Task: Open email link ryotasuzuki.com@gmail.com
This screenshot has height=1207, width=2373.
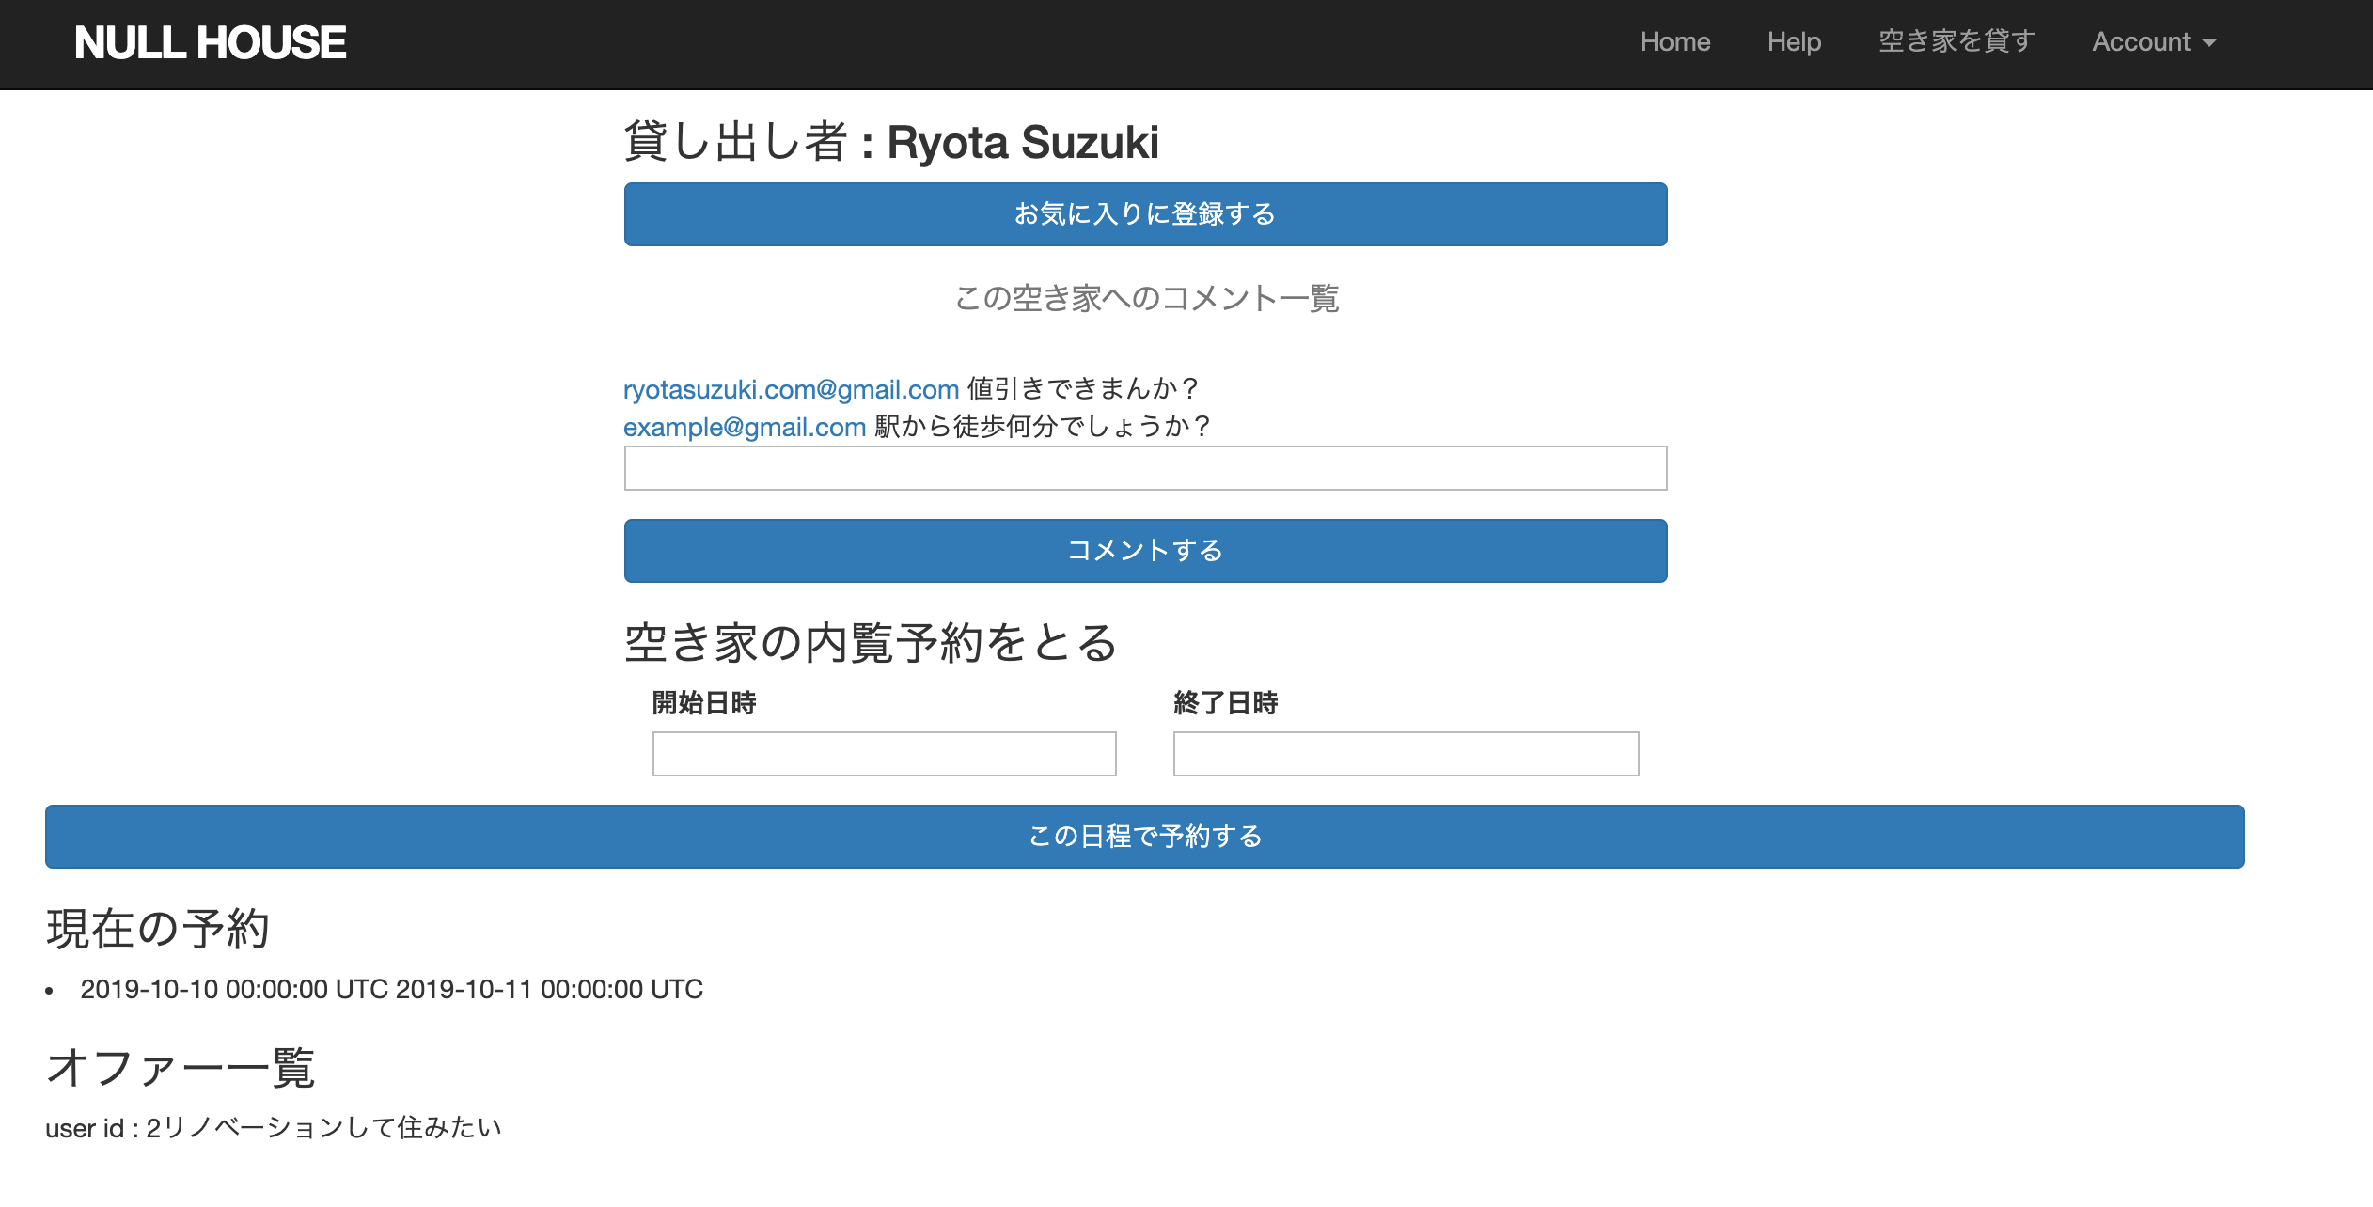Action: click(790, 389)
